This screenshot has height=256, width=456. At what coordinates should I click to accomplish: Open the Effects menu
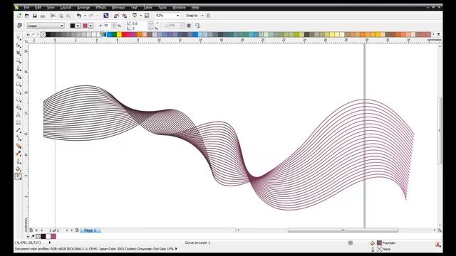[x=100, y=7]
